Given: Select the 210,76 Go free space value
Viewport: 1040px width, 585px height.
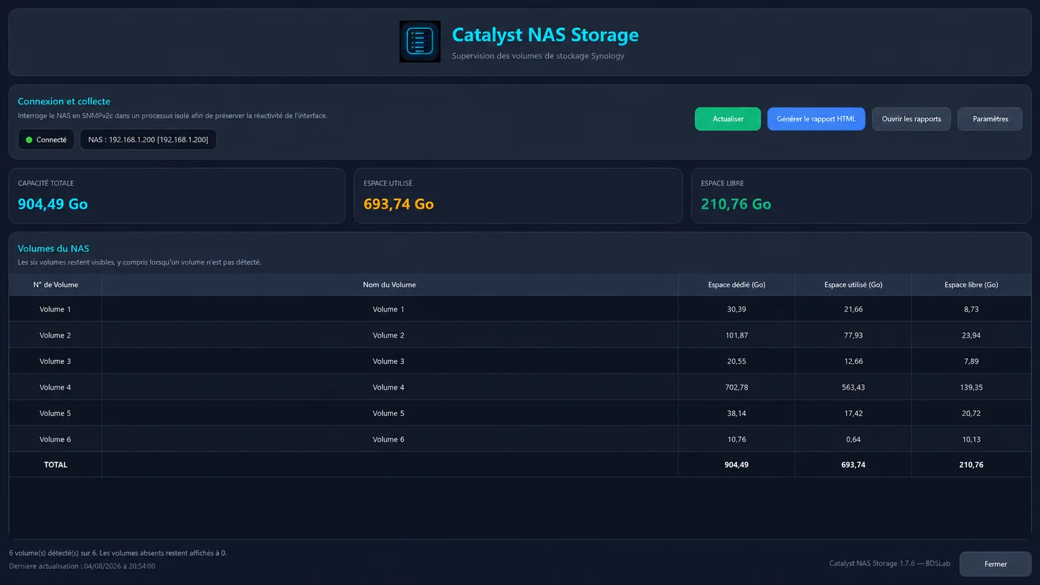Looking at the screenshot, I should [x=736, y=204].
